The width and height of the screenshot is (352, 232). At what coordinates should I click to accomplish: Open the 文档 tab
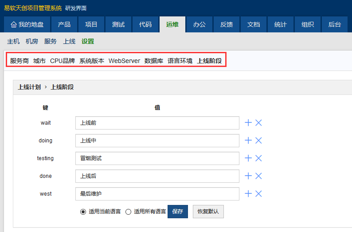254,24
